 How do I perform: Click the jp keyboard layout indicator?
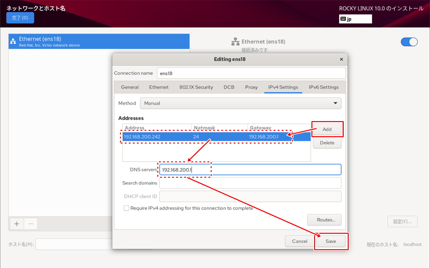click(x=355, y=19)
